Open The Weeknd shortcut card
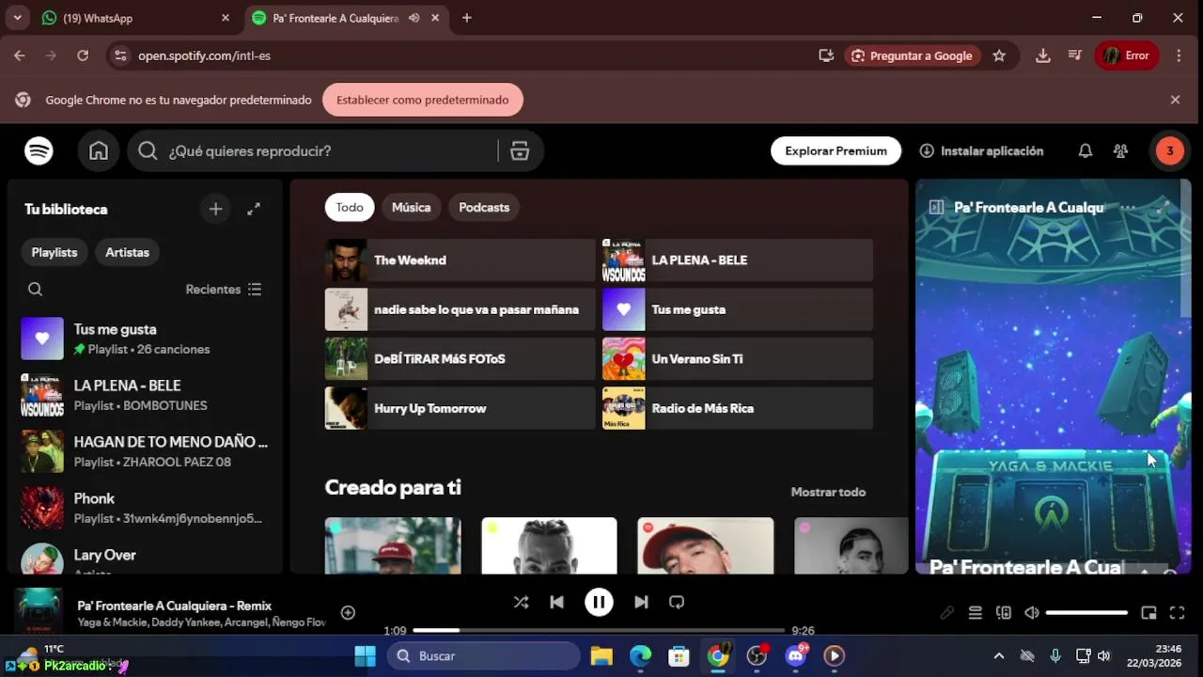Screen dimensions: 1203x677 pyautogui.click(x=460, y=260)
